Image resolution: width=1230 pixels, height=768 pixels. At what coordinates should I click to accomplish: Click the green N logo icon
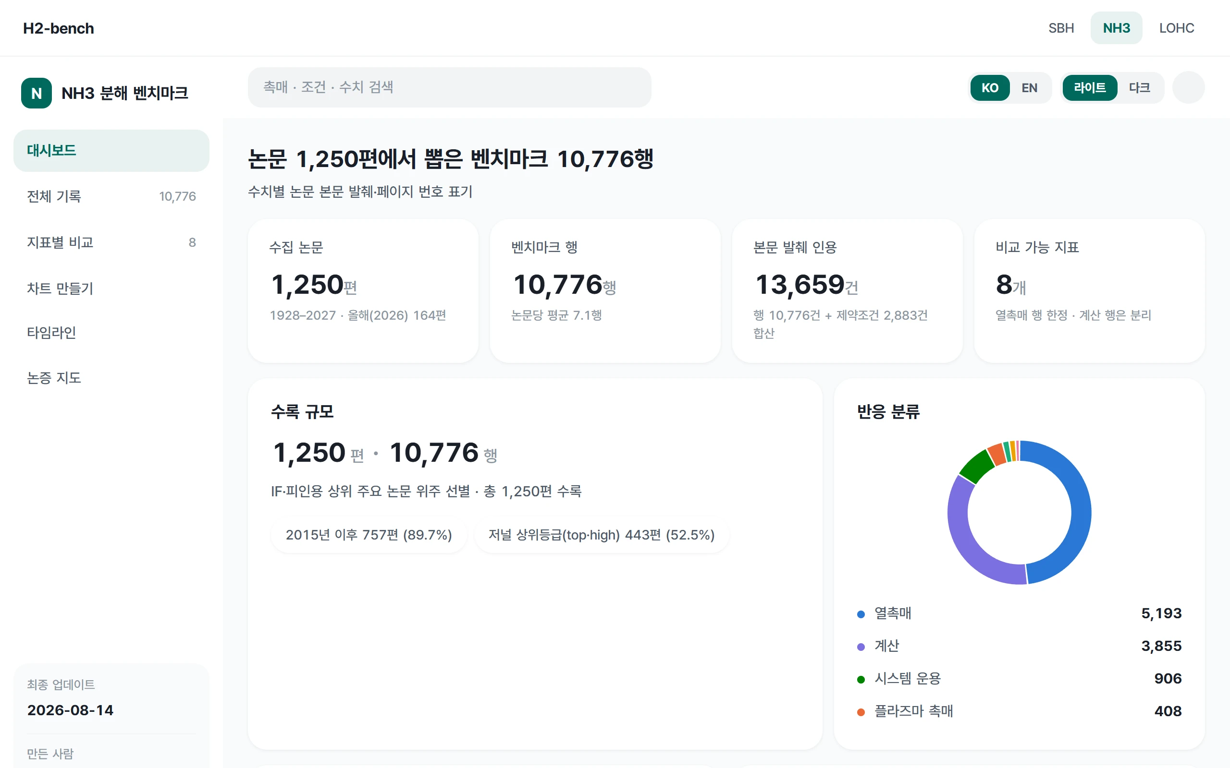point(36,93)
